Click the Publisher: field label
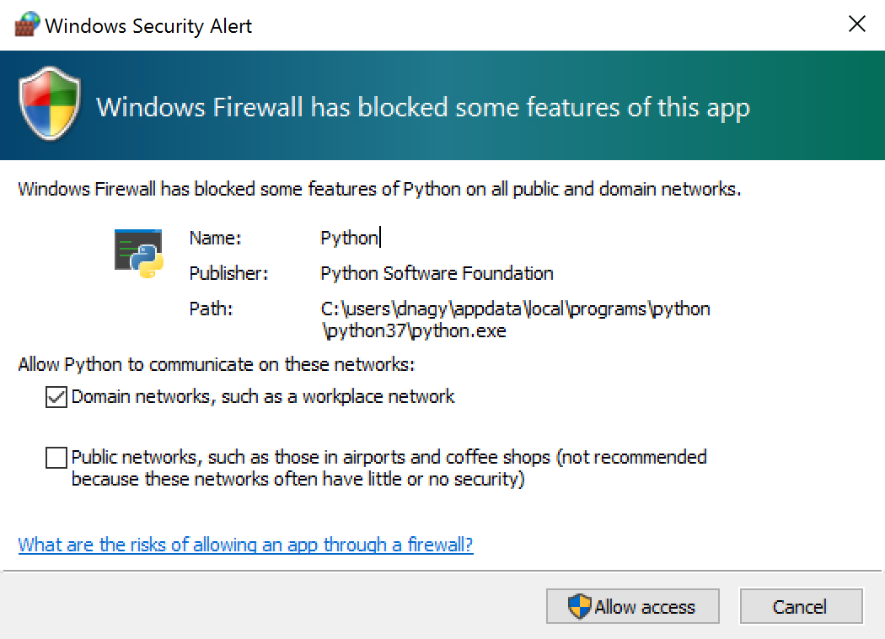885x639 pixels. pyautogui.click(x=228, y=274)
